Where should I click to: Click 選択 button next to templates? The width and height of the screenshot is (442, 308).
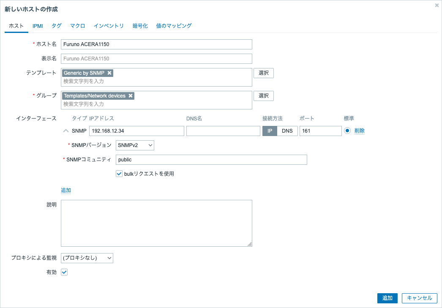tap(264, 73)
